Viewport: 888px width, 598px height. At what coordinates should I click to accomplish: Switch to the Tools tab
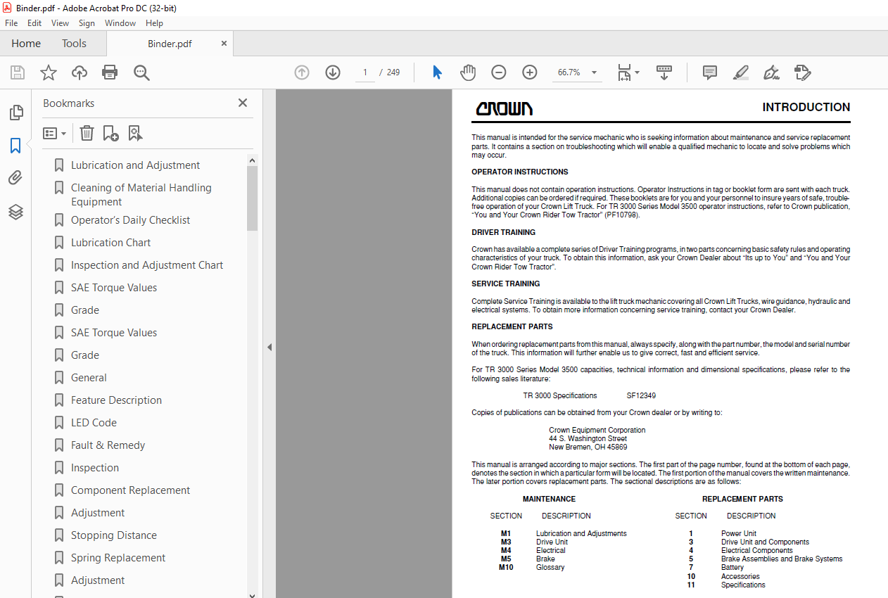point(74,44)
